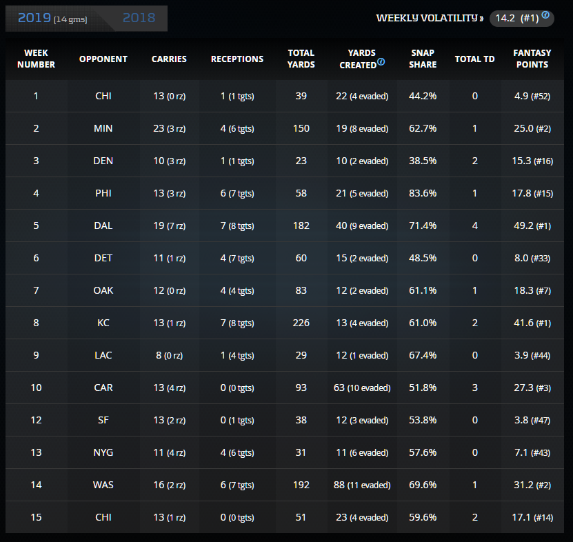Image resolution: width=573 pixels, height=542 pixels.
Task: Click week number 12 in the table
Action: click(x=36, y=420)
